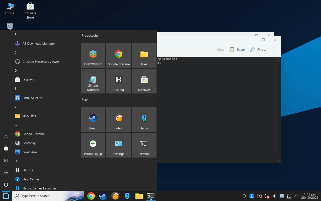Open viOS Files in the app list

coord(45,116)
